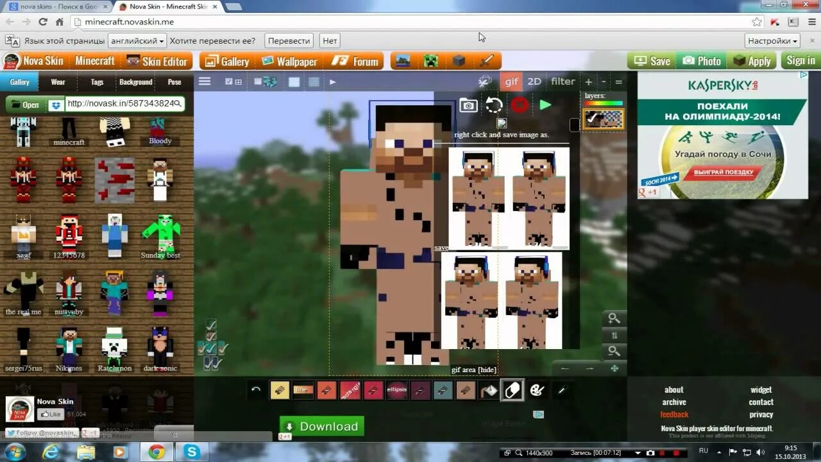Start the green play button
This screenshot has height=462, width=821.
545,105
